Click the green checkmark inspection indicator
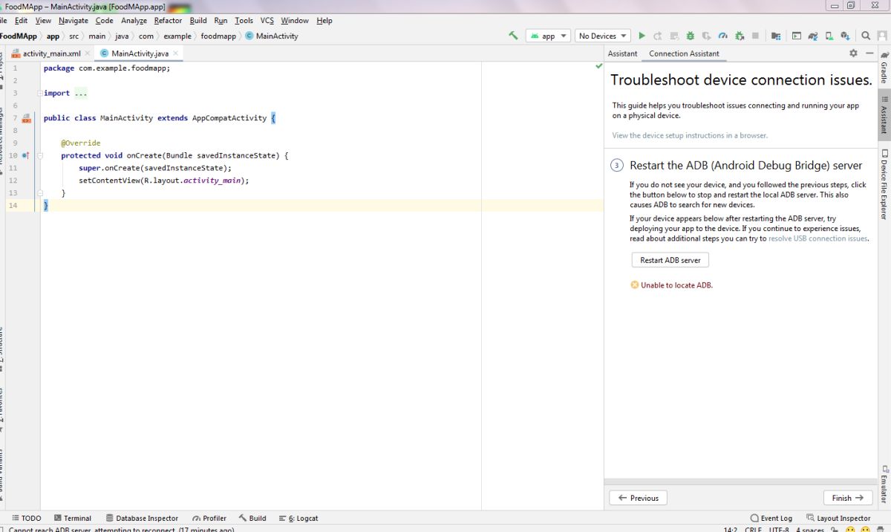Screen dimensions: 891x532 click(598, 66)
